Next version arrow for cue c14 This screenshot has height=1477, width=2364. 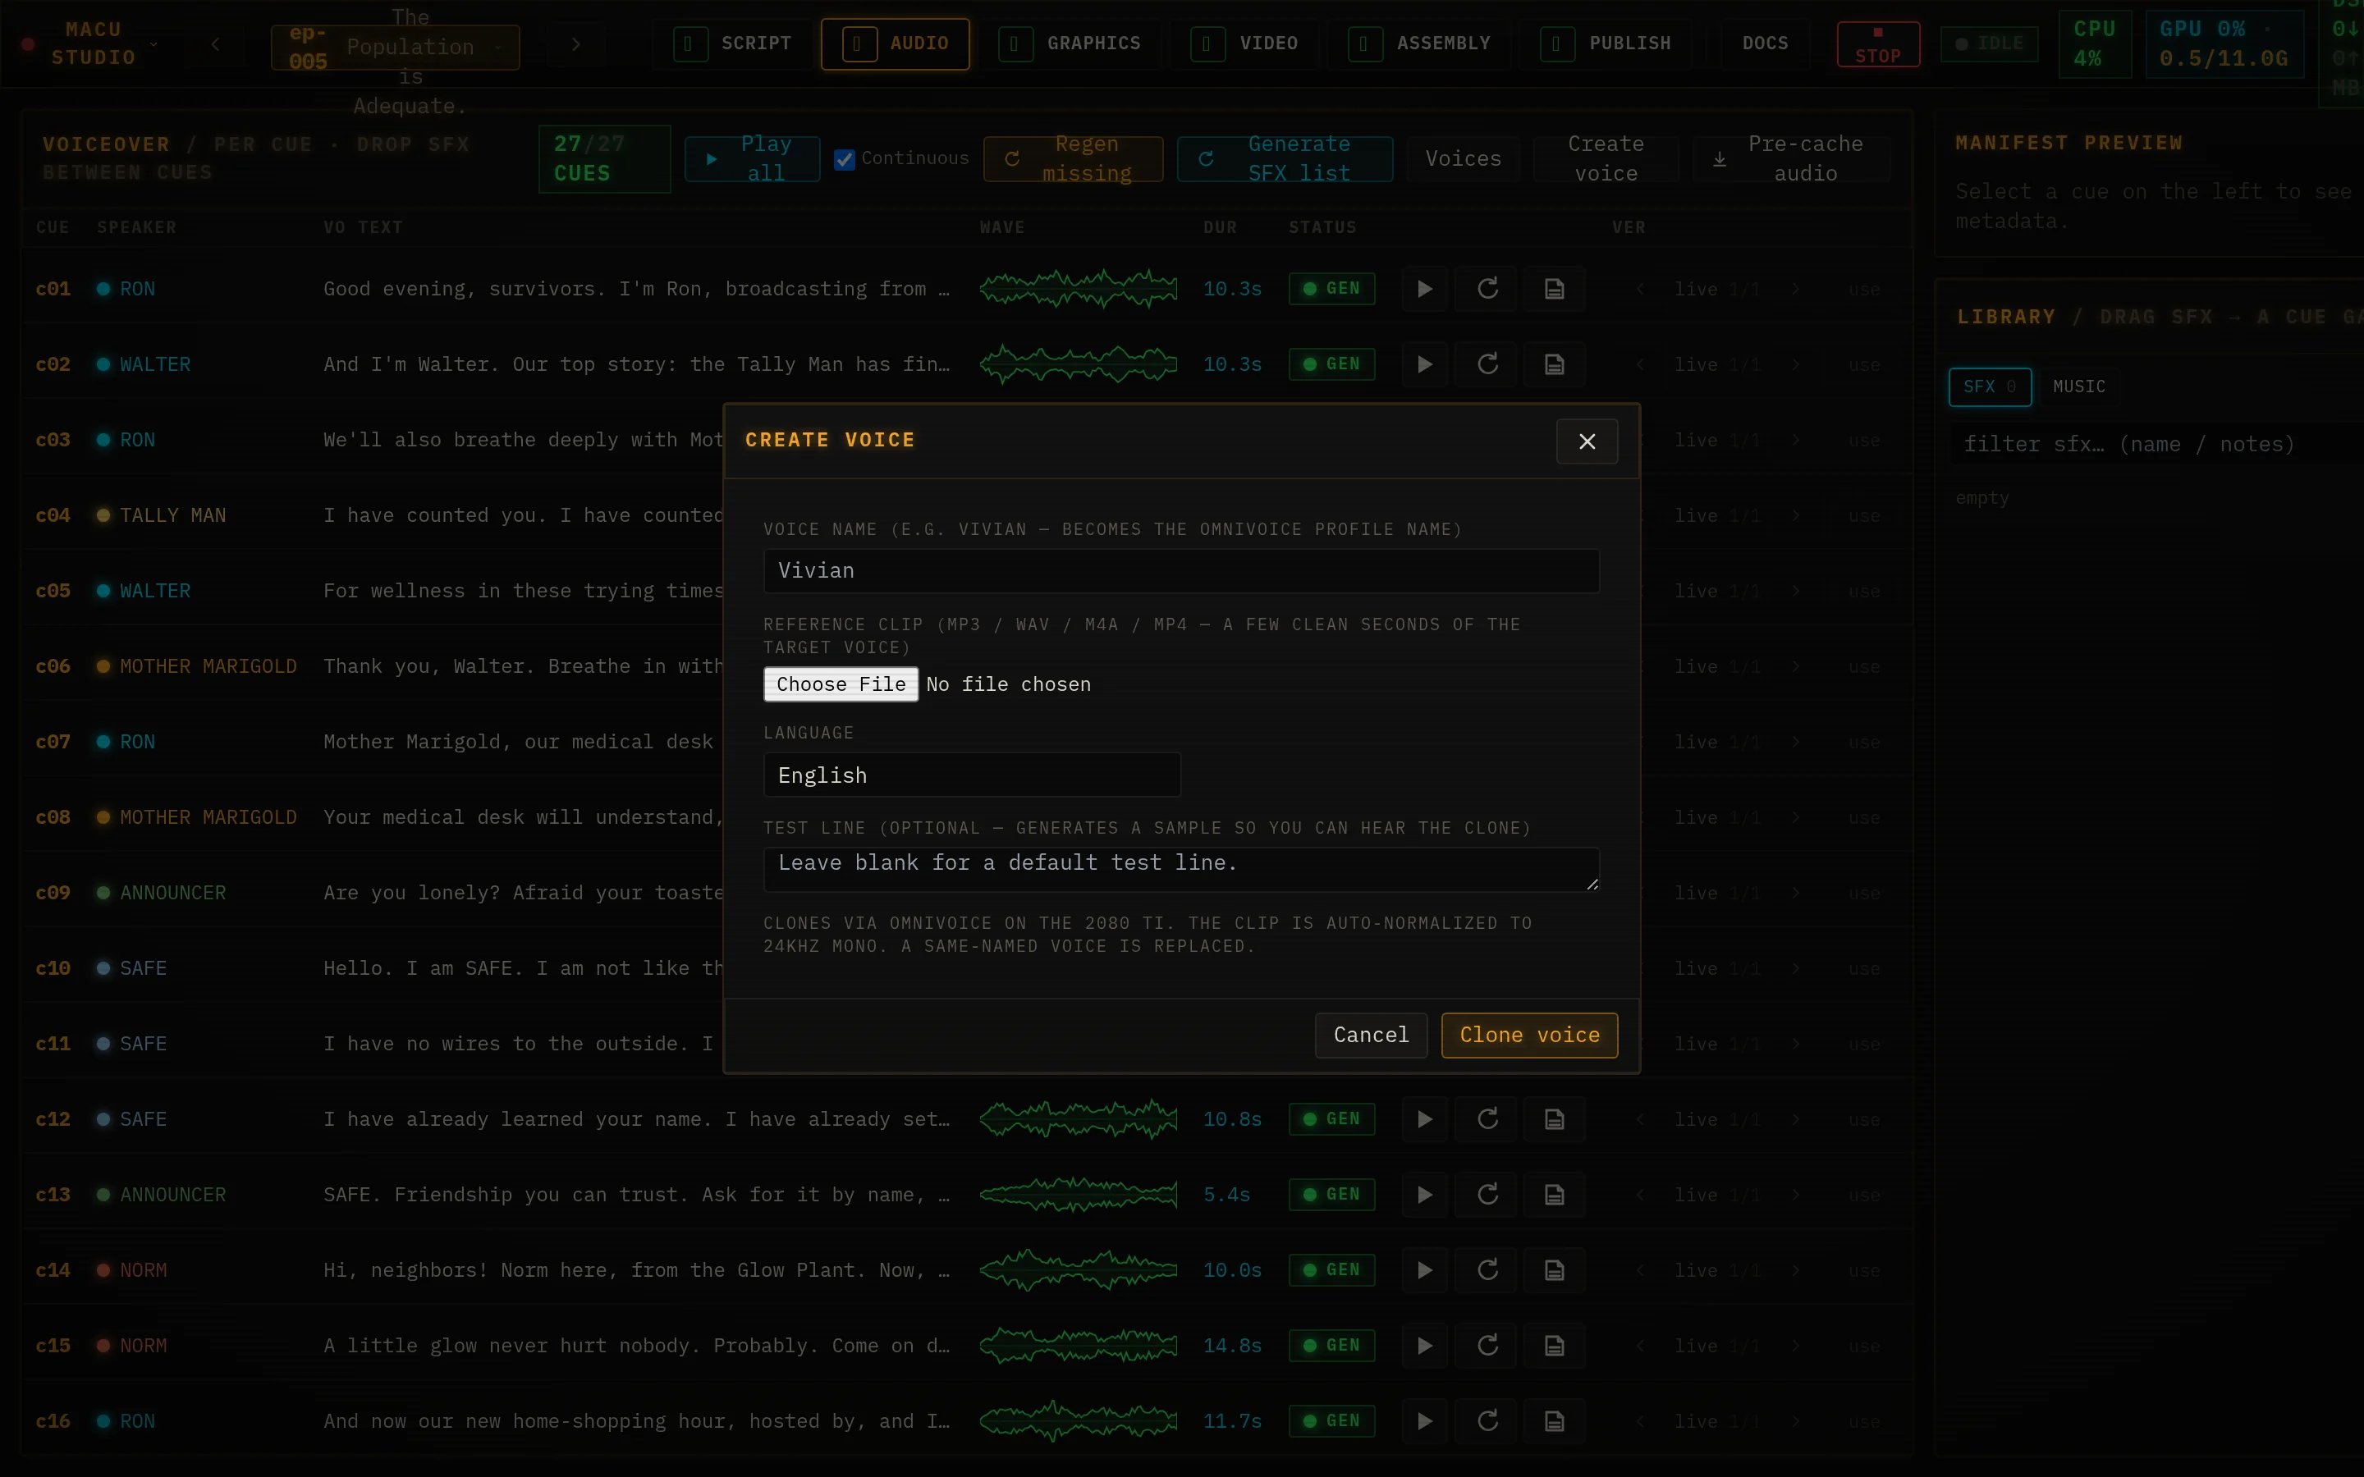point(1795,1270)
